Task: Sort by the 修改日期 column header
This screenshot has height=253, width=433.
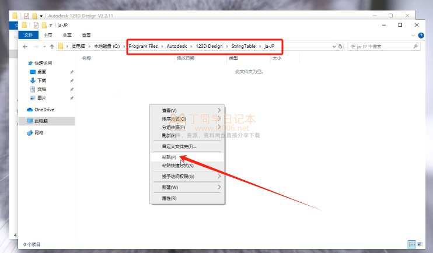Action: pyautogui.click(x=186, y=58)
